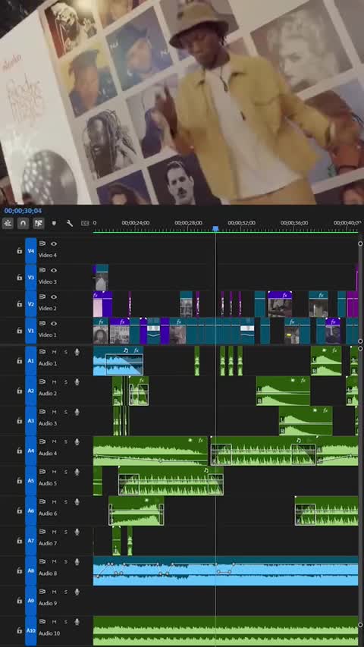The width and height of the screenshot is (364, 647).
Task: Enable voice-over record on Audio 10
Action: point(77,622)
